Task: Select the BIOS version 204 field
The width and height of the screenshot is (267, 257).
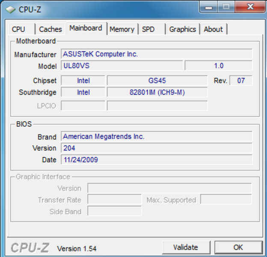Action: (x=157, y=148)
